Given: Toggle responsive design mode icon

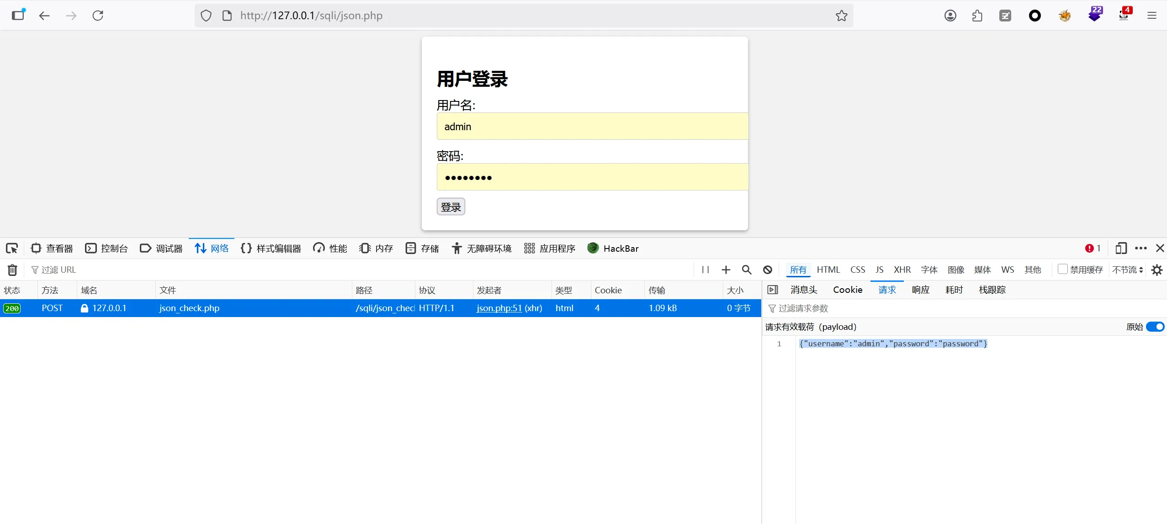Looking at the screenshot, I should [1120, 248].
